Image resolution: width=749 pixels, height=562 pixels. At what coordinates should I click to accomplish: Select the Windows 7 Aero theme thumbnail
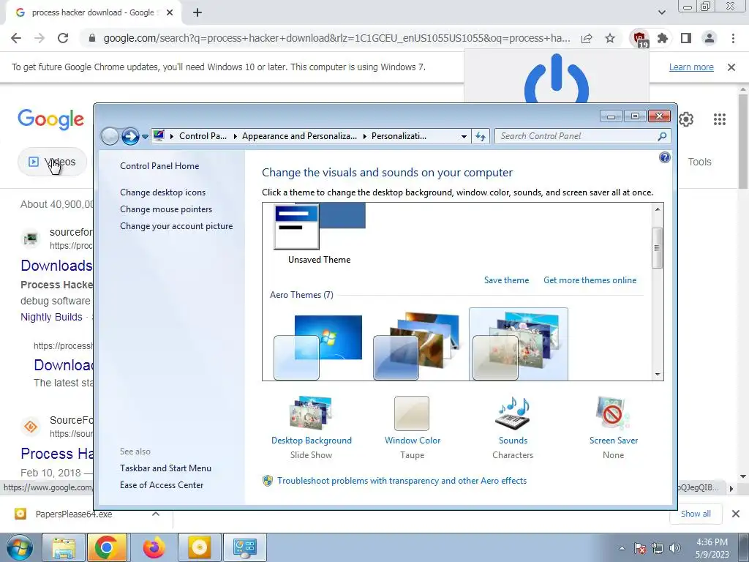(x=318, y=347)
